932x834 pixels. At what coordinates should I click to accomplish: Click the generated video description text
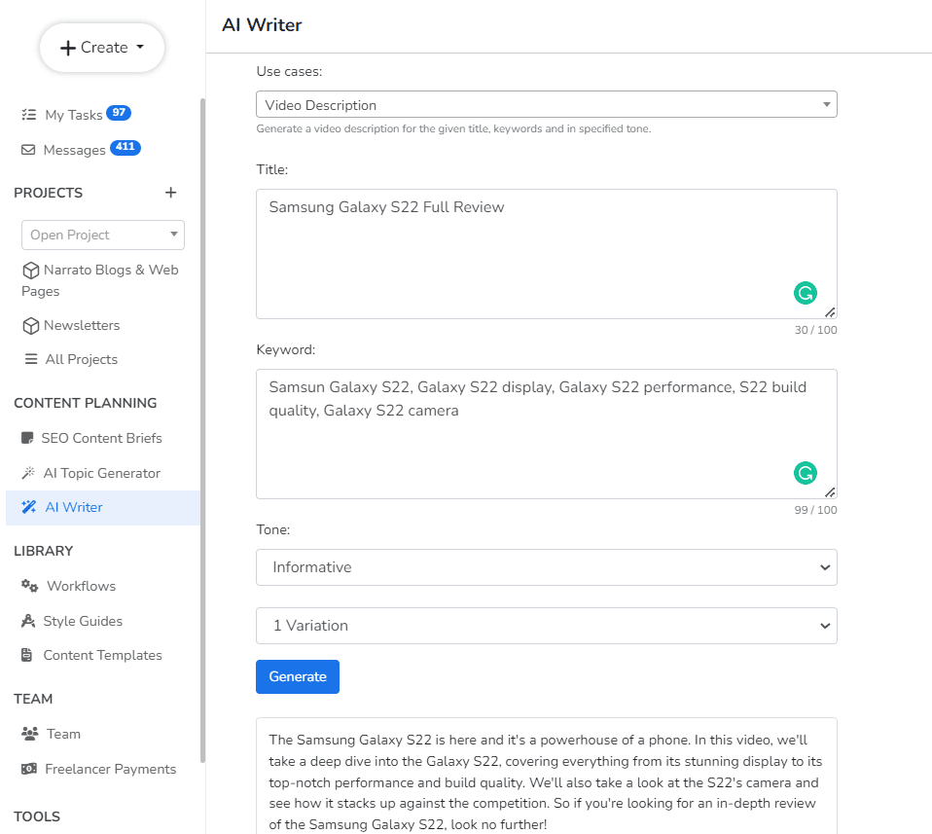coord(545,781)
